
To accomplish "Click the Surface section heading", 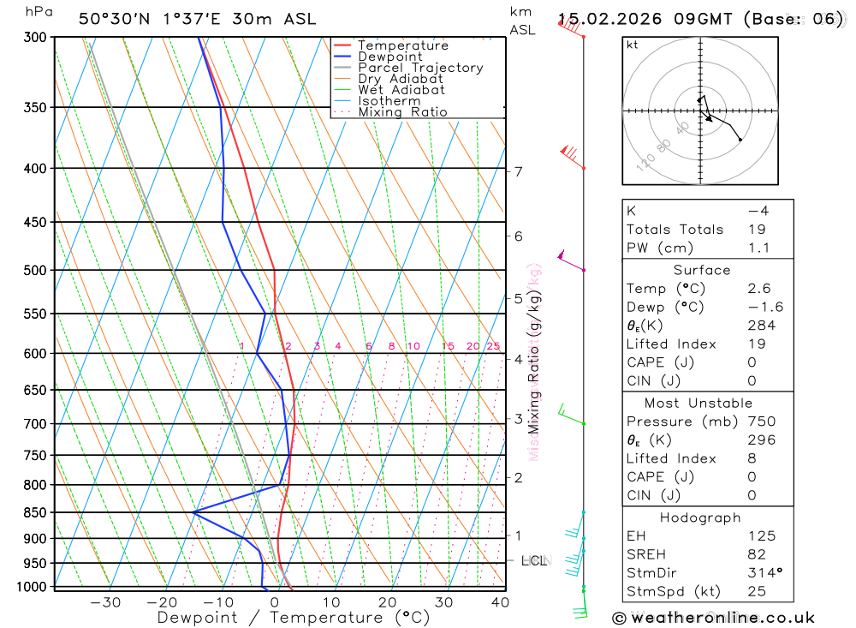I will click(x=702, y=270).
